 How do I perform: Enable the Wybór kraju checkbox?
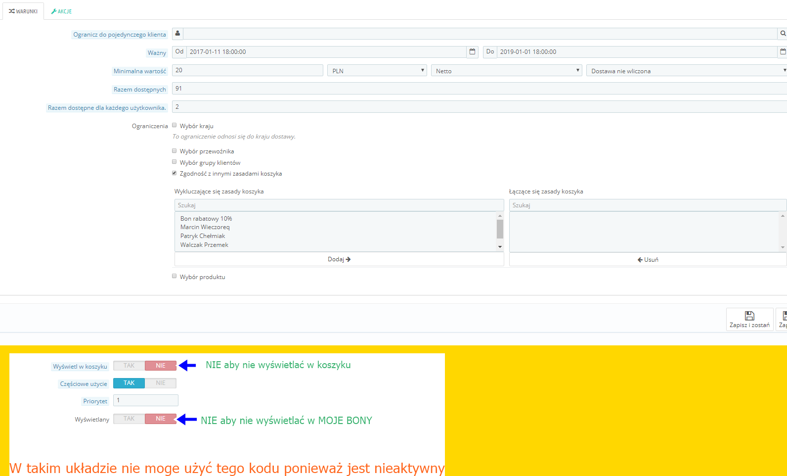175,125
